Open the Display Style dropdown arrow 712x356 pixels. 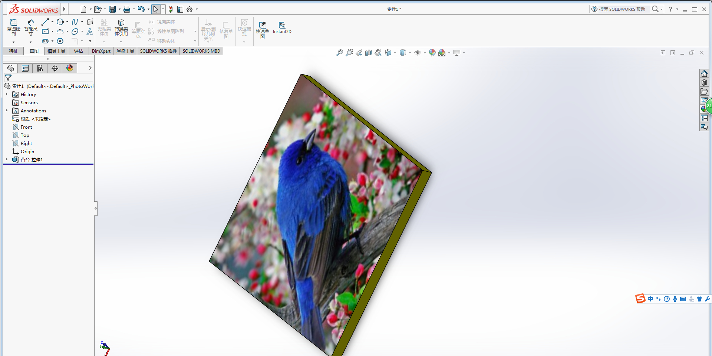pos(410,53)
